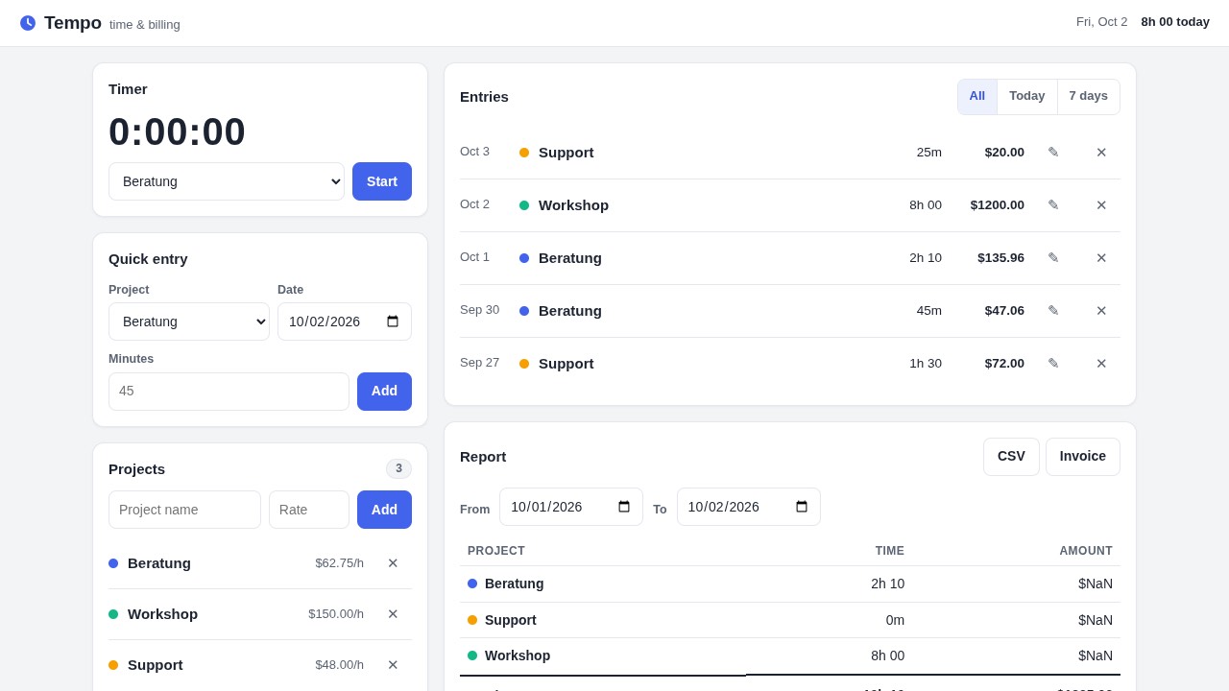Open the Quick entry Project dropdown
This screenshot has width=1229, height=691.
click(x=189, y=322)
